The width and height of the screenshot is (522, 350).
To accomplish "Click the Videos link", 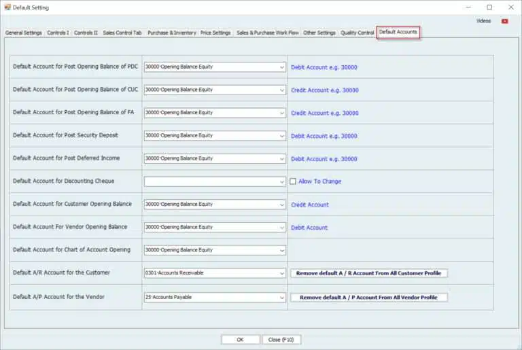I will coord(483,21).
